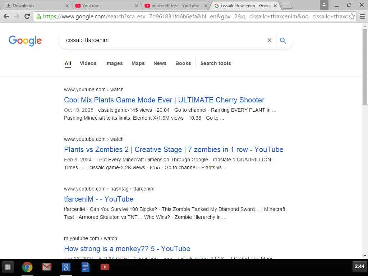Open the Google Search shelf icon
This screenshot has width=368, height=276.
click(x=66, y=267)
